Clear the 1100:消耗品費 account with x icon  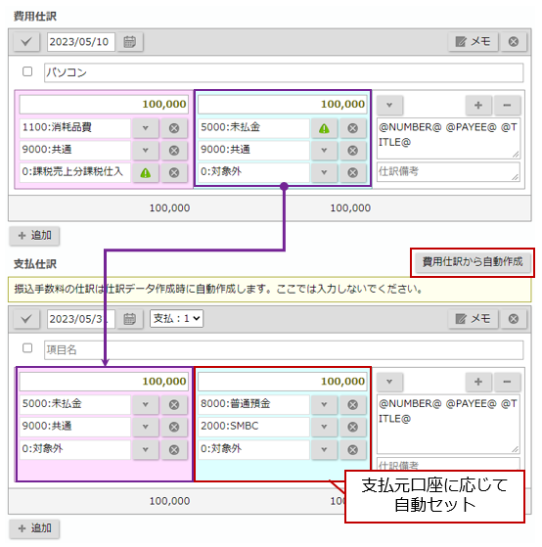click(174, 127)
